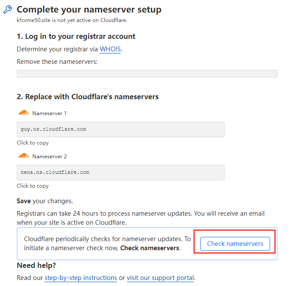The width and height of the screenshot is (293, 286).
Task: Click the Replace with Cloudflare's nameservers heading
Action: pos(87,97)
